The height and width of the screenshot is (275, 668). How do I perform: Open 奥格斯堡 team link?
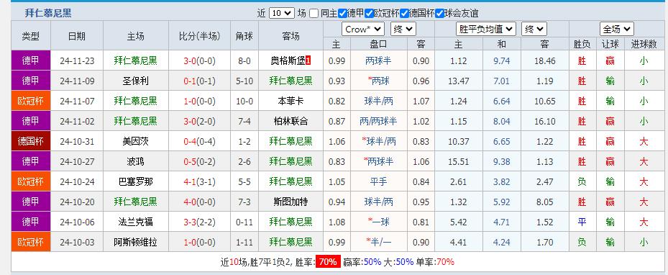(x=288, y=61)
